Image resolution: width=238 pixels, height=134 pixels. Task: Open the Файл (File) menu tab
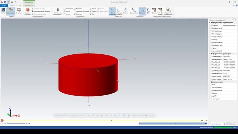pyautogui.click(x=4, y=6)
